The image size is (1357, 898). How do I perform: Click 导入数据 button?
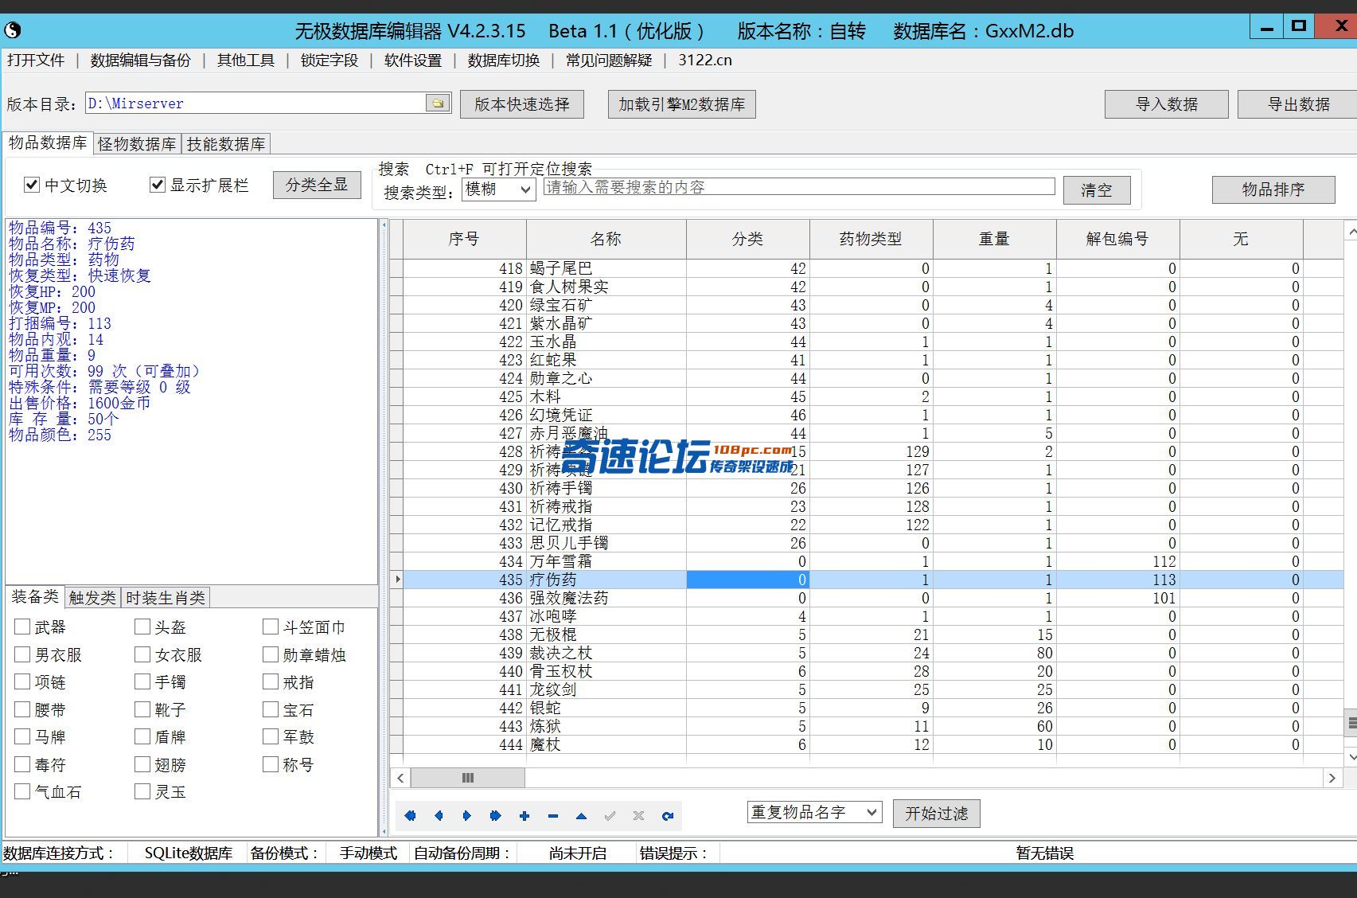point(1167,104)
